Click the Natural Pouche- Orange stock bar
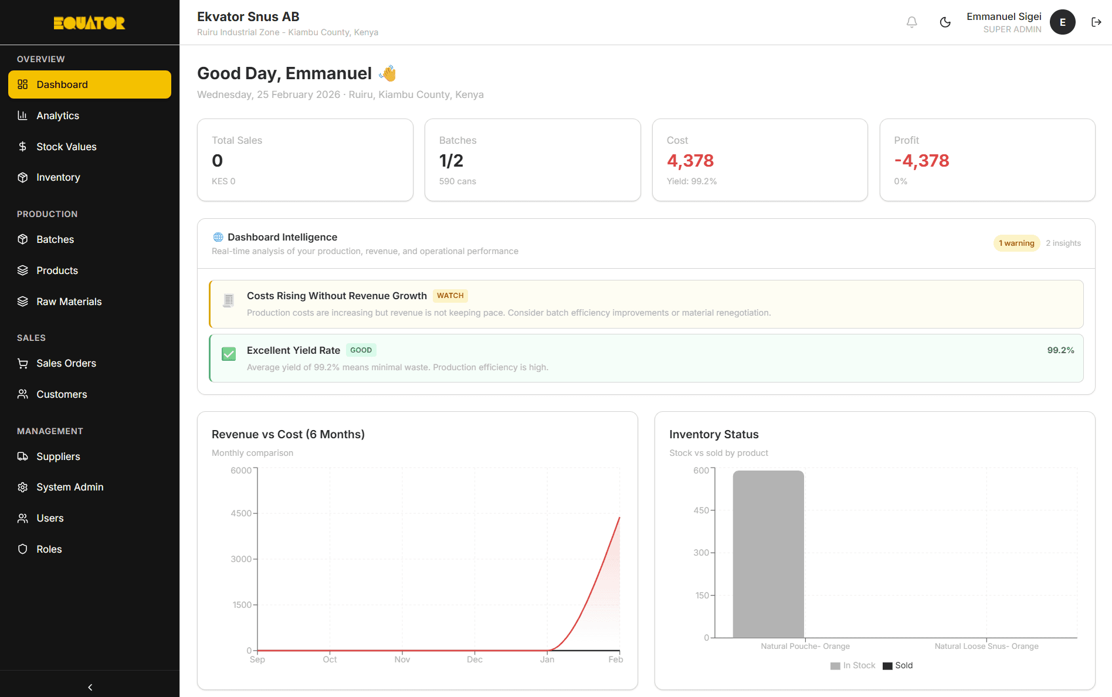Image resolution: width=1112 pixels, height=697 pixels. [768, 554]
